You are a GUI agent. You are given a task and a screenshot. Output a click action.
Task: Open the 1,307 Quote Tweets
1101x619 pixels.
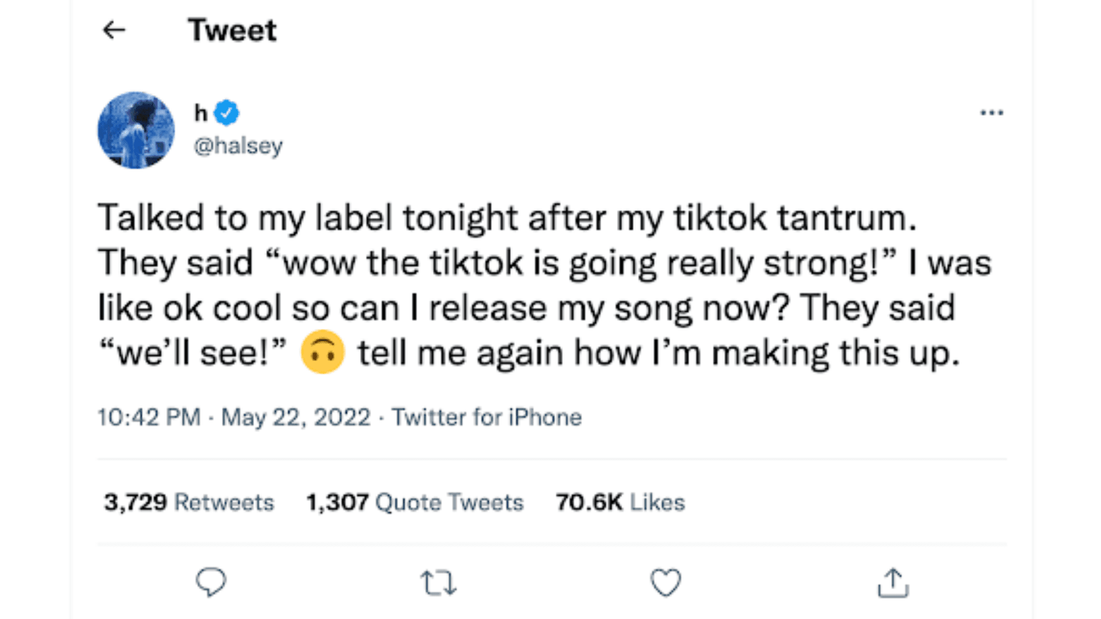414,502
